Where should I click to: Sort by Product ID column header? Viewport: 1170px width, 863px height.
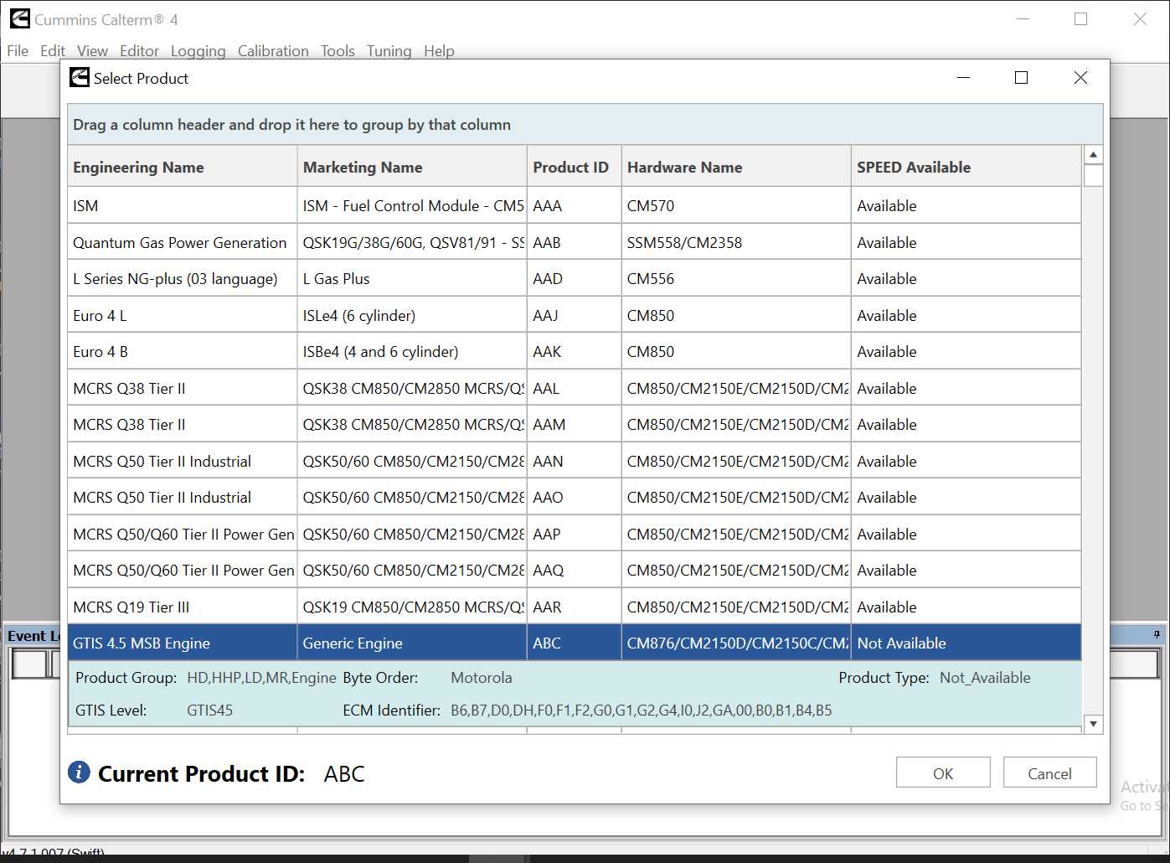click(x=570, y=168)
